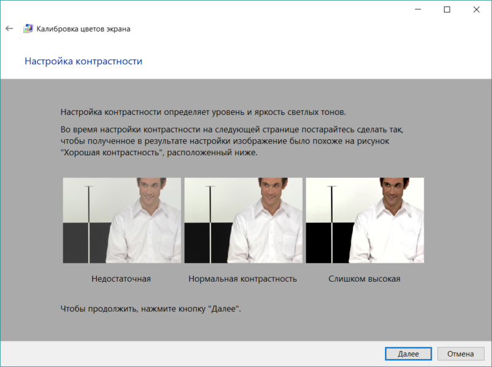Minimize the calibration window
492x367 pixels.
(x=418, y=10)
